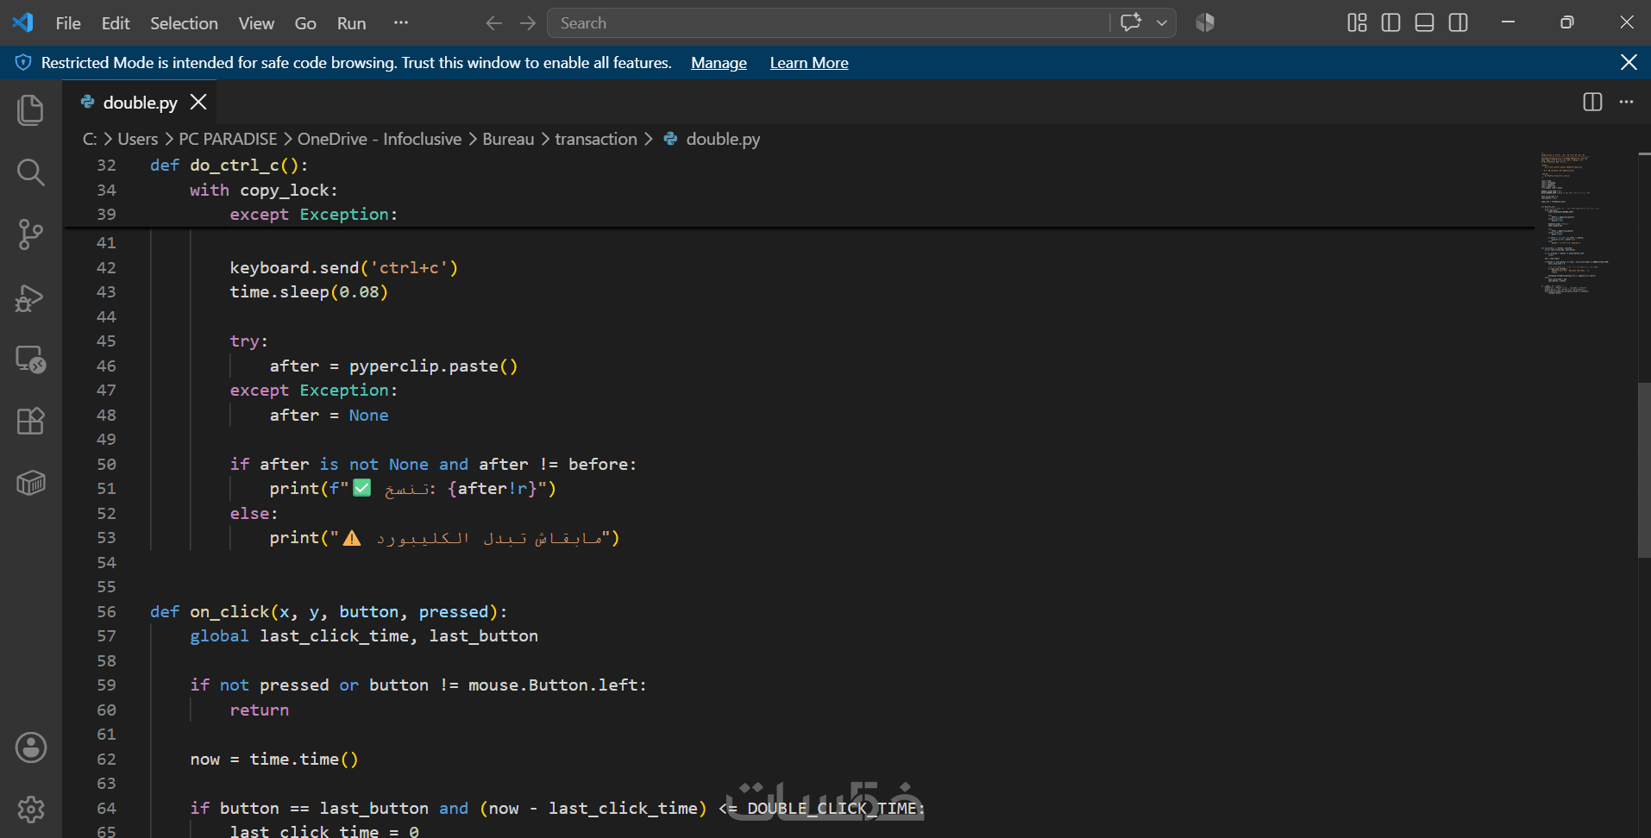
Task: Expand the breadcrumb chevron after Users
Action: click(168, 139)
